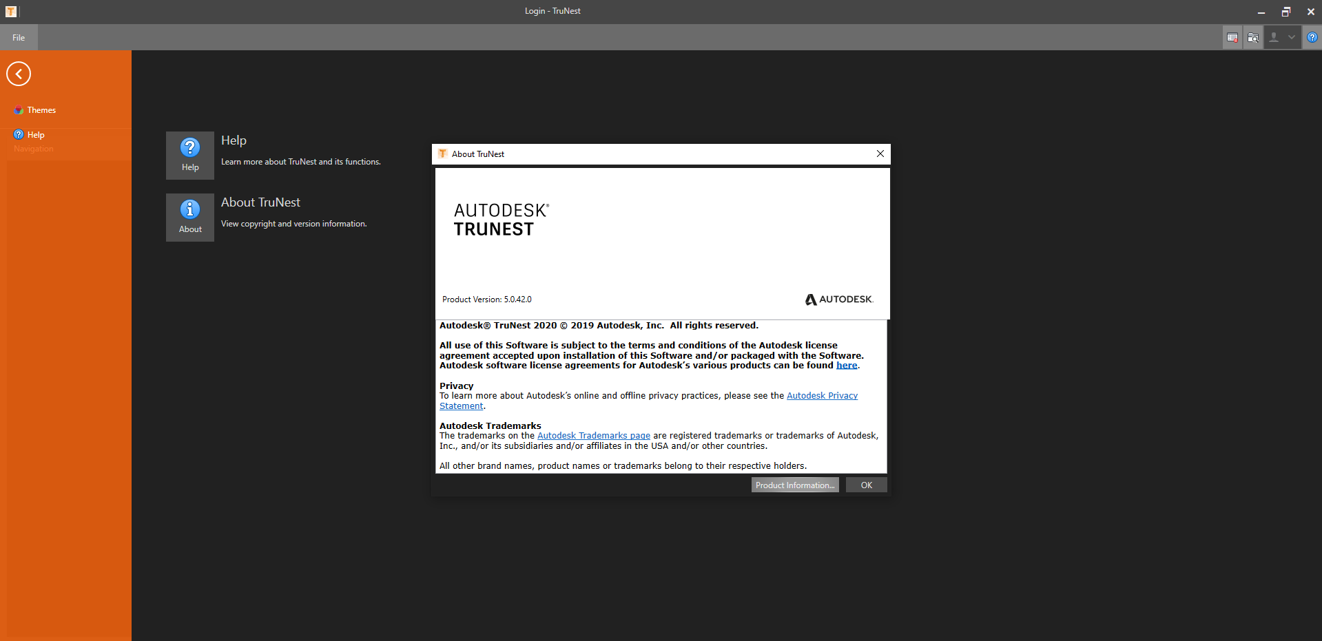
Task: Select Help in the orange sidebar
Action: [x=29, y=135]
